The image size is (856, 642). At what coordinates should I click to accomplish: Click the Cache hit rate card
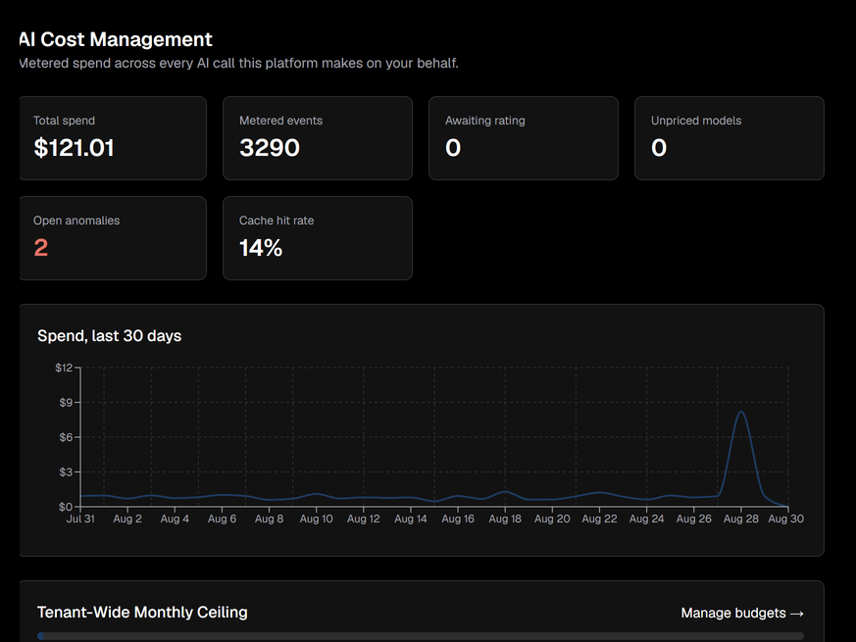pyautogui.click(x=317, y=238)
